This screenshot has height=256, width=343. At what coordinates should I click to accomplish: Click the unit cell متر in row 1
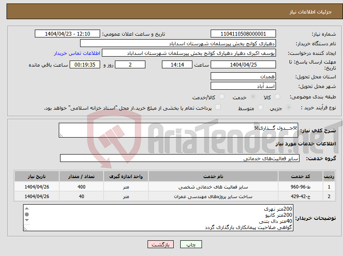[126, 187]
